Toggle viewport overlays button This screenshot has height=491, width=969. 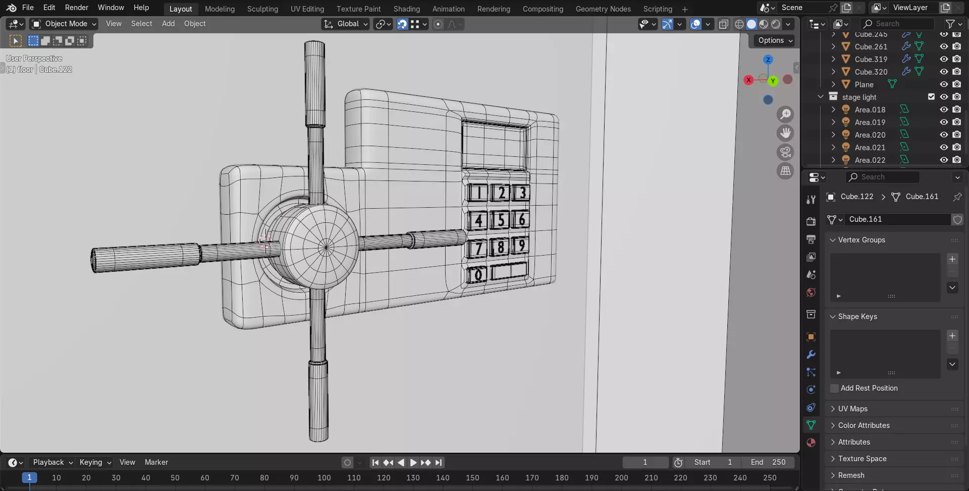tap(695, 24)
